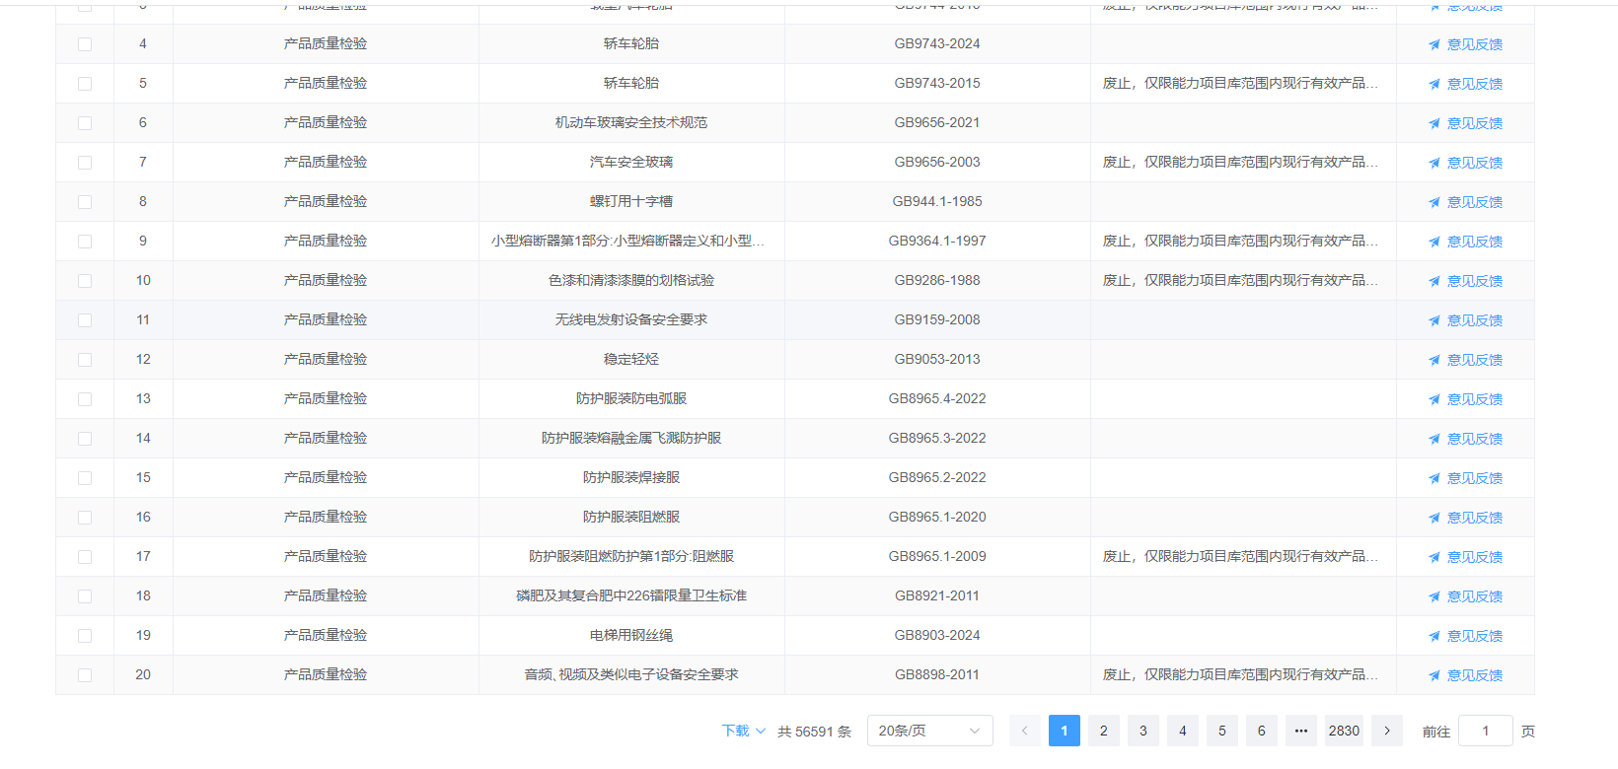Select checkbox of row 7
The image size is (1618, 769).
pyautogui.click(x=85, y=163)
